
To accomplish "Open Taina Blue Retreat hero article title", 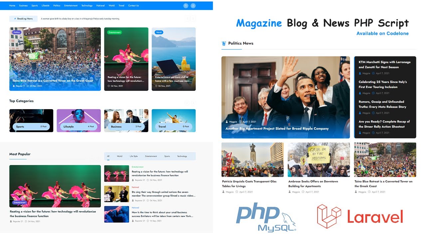I will tap(53, 81).
